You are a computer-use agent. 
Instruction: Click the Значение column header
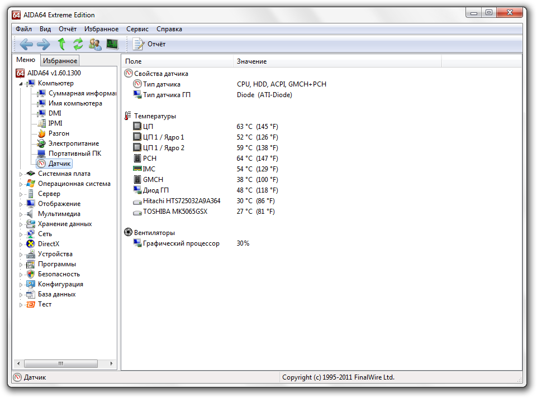251,61
